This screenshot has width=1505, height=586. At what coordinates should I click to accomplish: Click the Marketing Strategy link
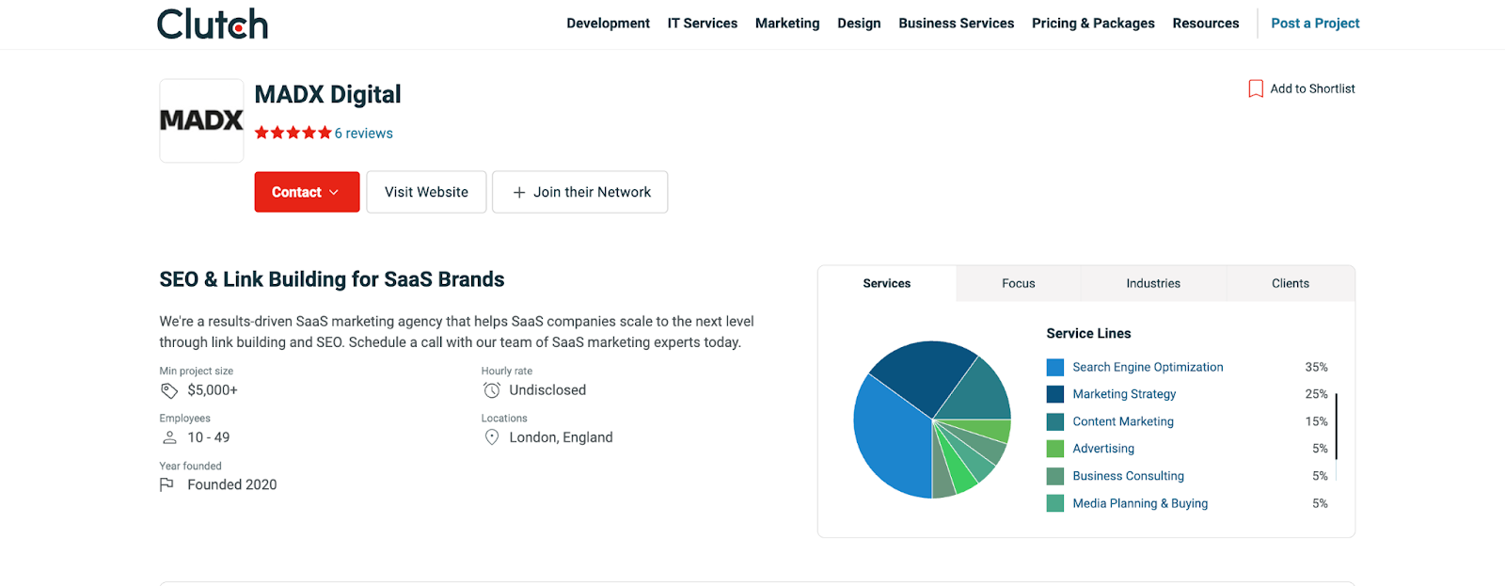click(x=1124, y=394)
